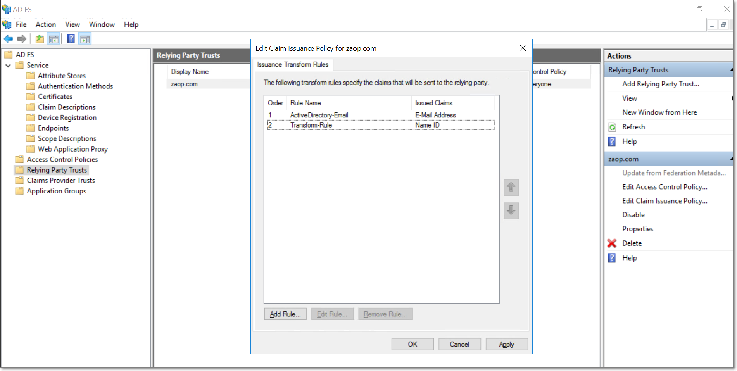
Task: Open Properties in the Actions pane
Action: [638, 229]
